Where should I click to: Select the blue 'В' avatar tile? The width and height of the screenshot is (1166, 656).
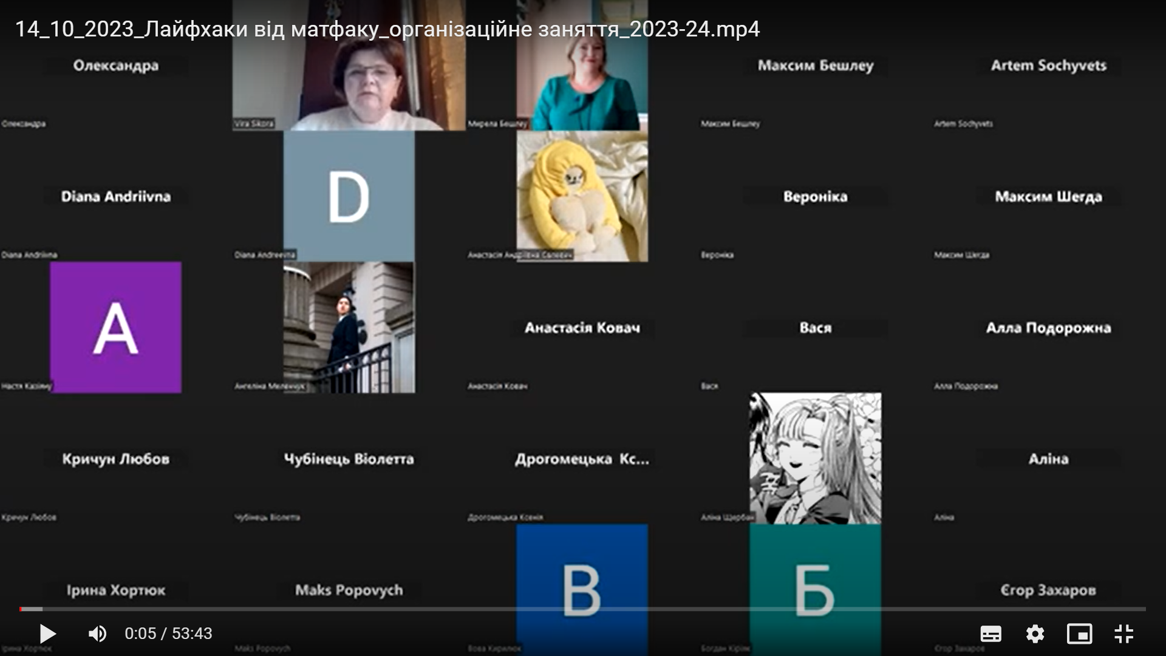click(x=582, y=589)
